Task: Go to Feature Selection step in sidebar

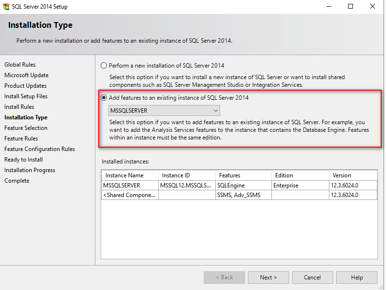Action: [26, 128]
